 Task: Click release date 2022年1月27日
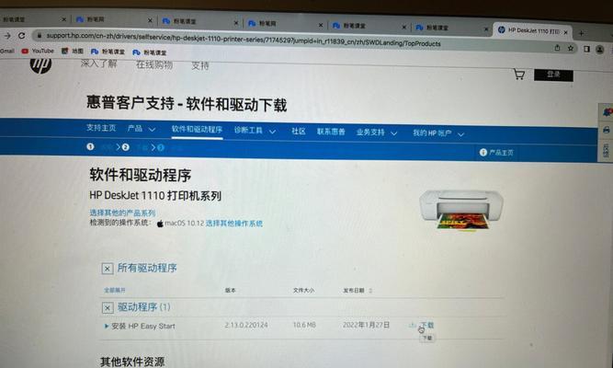[366, 325]
